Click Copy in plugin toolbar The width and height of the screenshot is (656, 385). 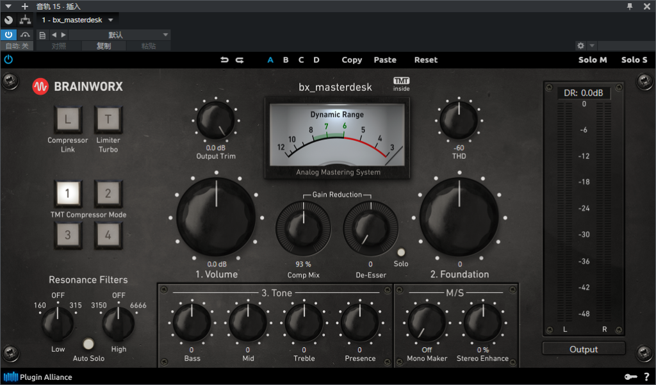tap(352, 60)
